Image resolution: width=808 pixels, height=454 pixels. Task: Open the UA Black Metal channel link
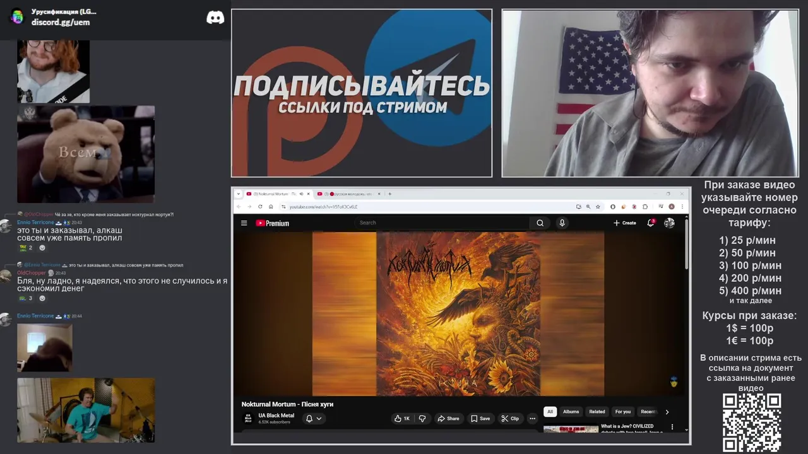(276, 416)
